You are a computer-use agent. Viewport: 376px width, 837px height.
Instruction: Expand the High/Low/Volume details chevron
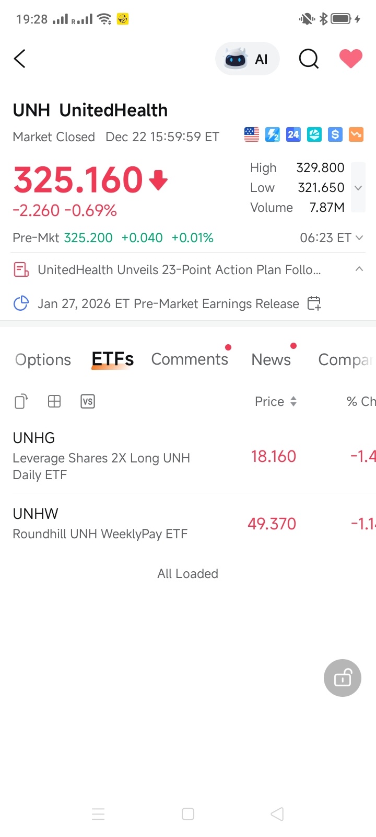(x=358, y=187)
